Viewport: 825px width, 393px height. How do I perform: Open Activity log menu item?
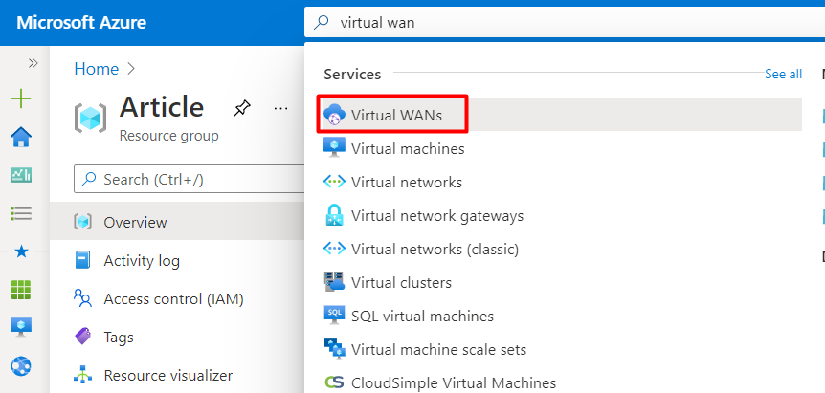click(x=142, y=260)
